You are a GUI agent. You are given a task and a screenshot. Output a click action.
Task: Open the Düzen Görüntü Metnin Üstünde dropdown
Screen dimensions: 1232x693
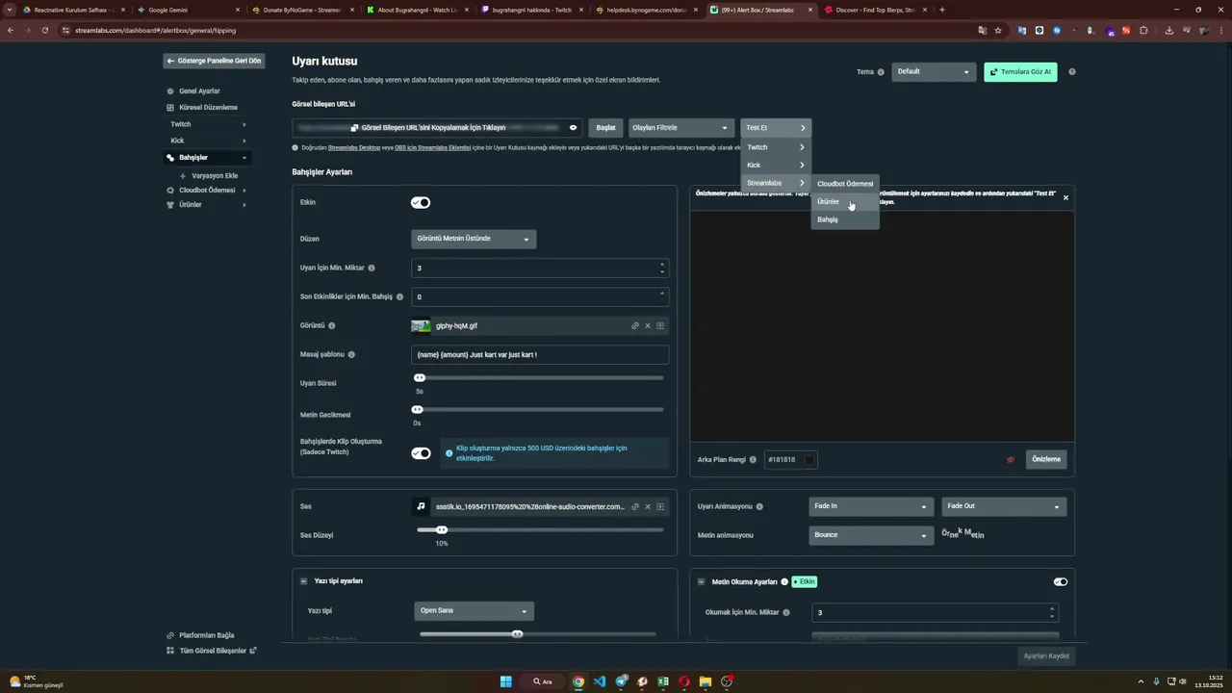[x=474, y=239]
